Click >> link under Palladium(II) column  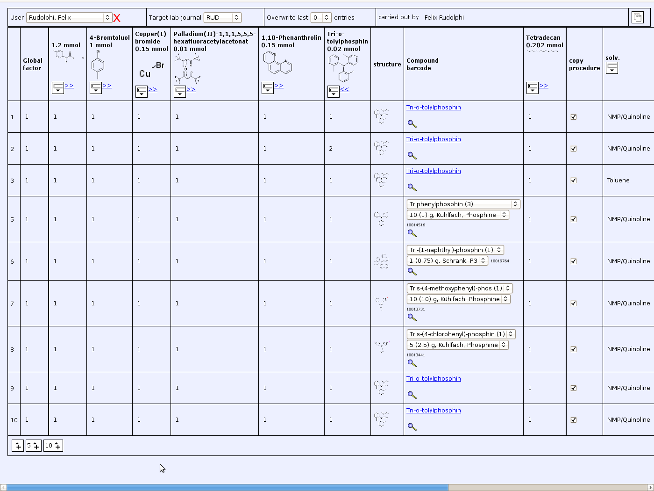[191, 89]
